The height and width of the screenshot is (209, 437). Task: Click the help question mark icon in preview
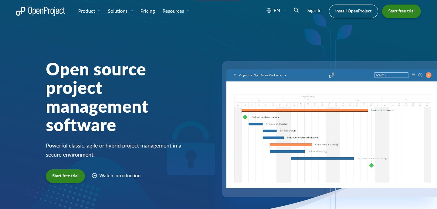tap(420, 75)
